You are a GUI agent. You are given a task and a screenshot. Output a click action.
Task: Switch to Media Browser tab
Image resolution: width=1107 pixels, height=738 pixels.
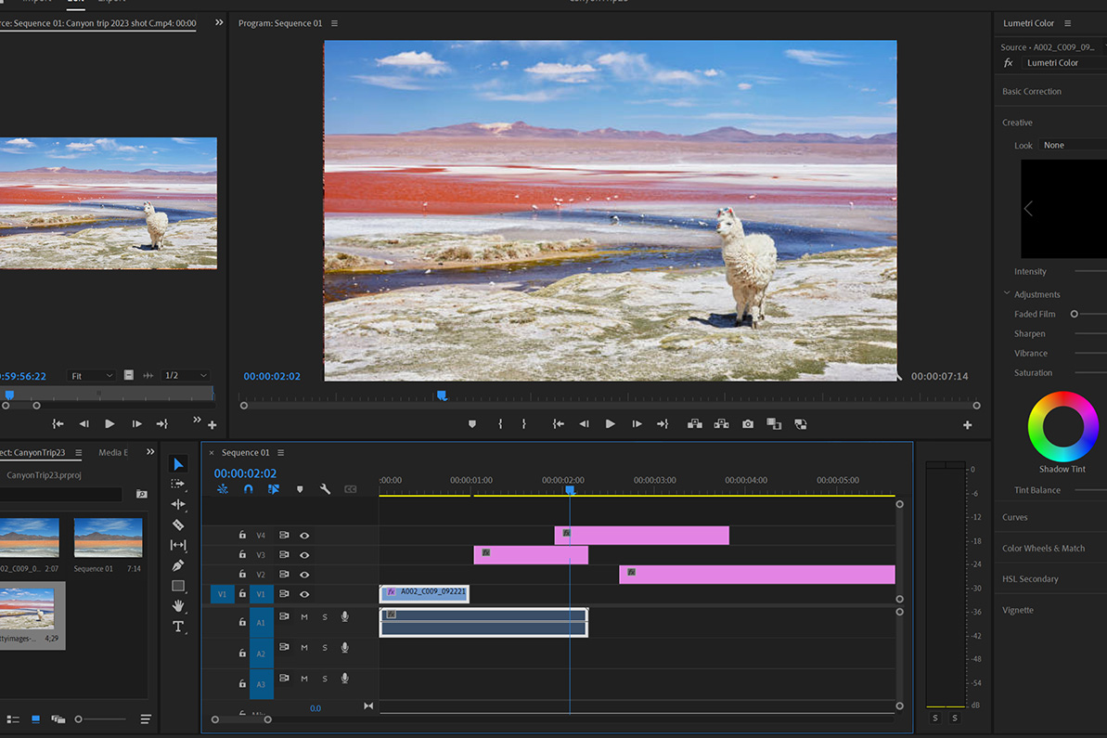[113, 453]
